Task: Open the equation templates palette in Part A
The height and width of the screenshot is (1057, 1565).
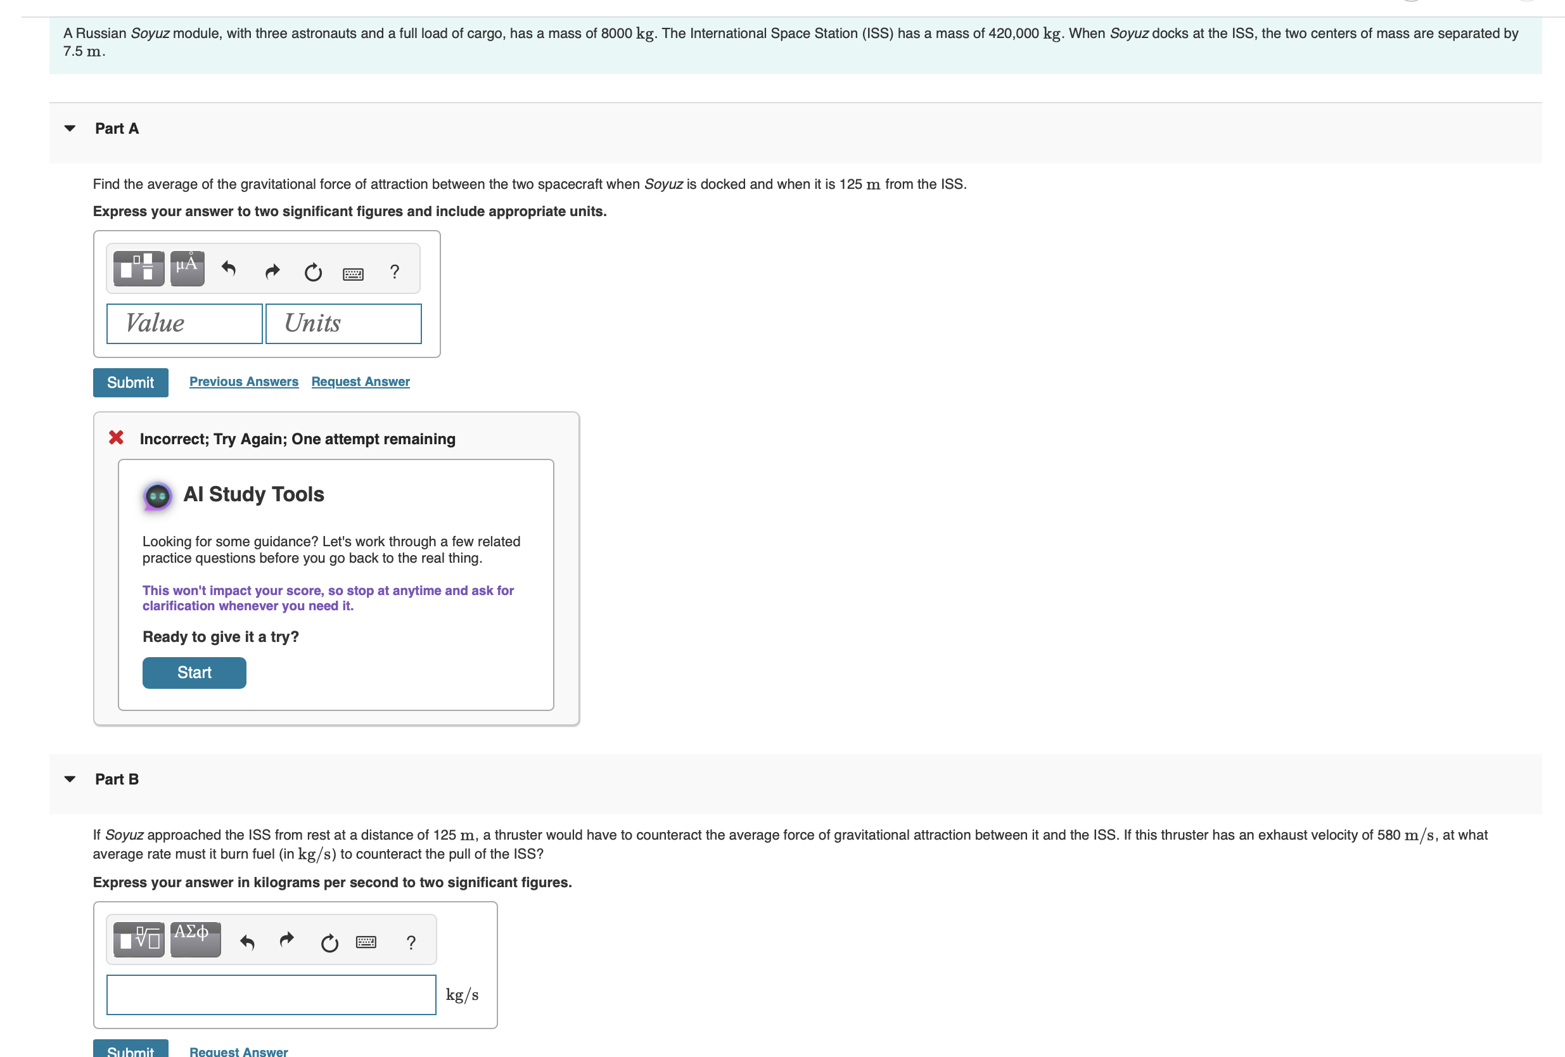Action: [137, 267]
